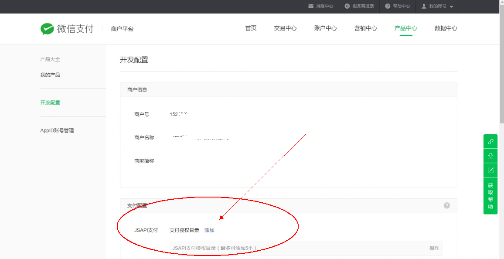Open the 交易中心 tab

pyautogui.click(x=285, y=28)
